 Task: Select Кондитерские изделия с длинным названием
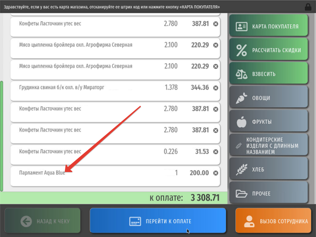269,145
